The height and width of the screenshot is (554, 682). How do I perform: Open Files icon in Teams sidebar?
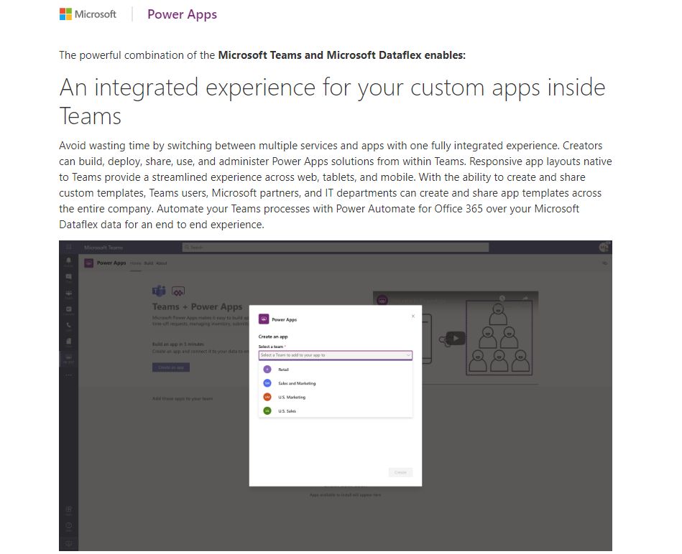pyautogui.click(x=69, y=342)
